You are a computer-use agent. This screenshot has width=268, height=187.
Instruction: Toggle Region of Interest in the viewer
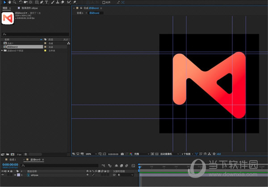[x=152, y=154]
